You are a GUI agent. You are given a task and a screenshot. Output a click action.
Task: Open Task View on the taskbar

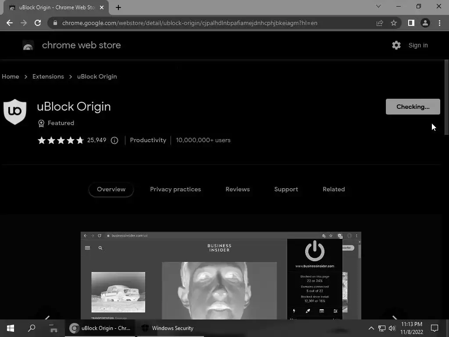tap(53, 328)
